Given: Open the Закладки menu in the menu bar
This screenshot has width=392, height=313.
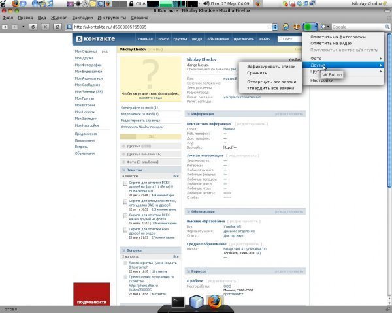Looking at the screenshot, I should [82, 18].
